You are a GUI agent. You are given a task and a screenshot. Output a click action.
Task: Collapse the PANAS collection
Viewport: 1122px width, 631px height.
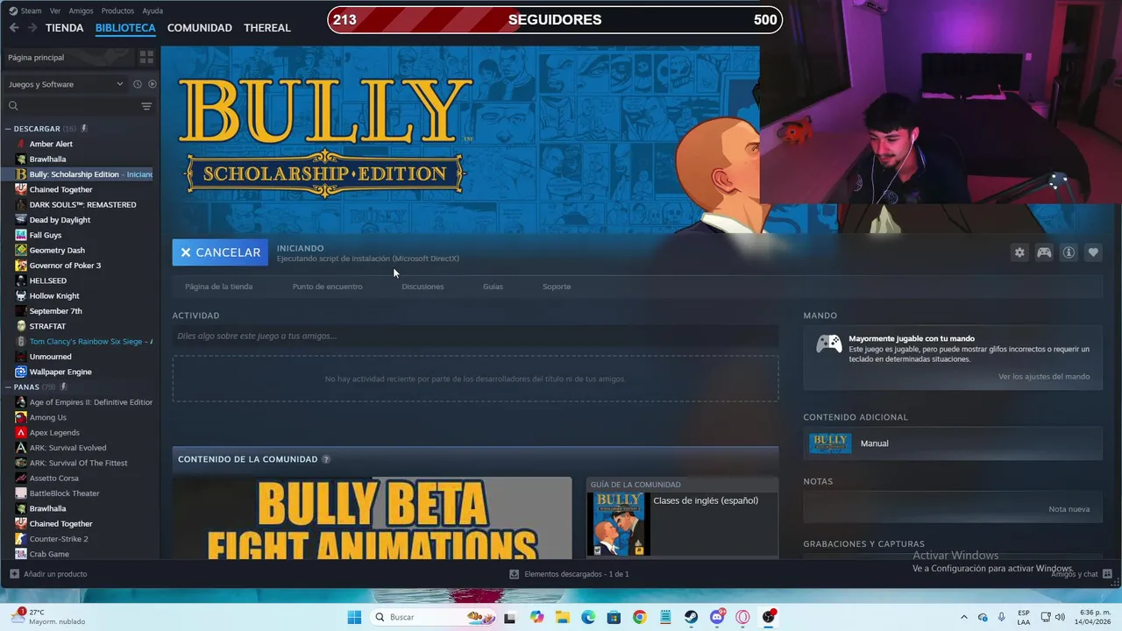(8, 386)
